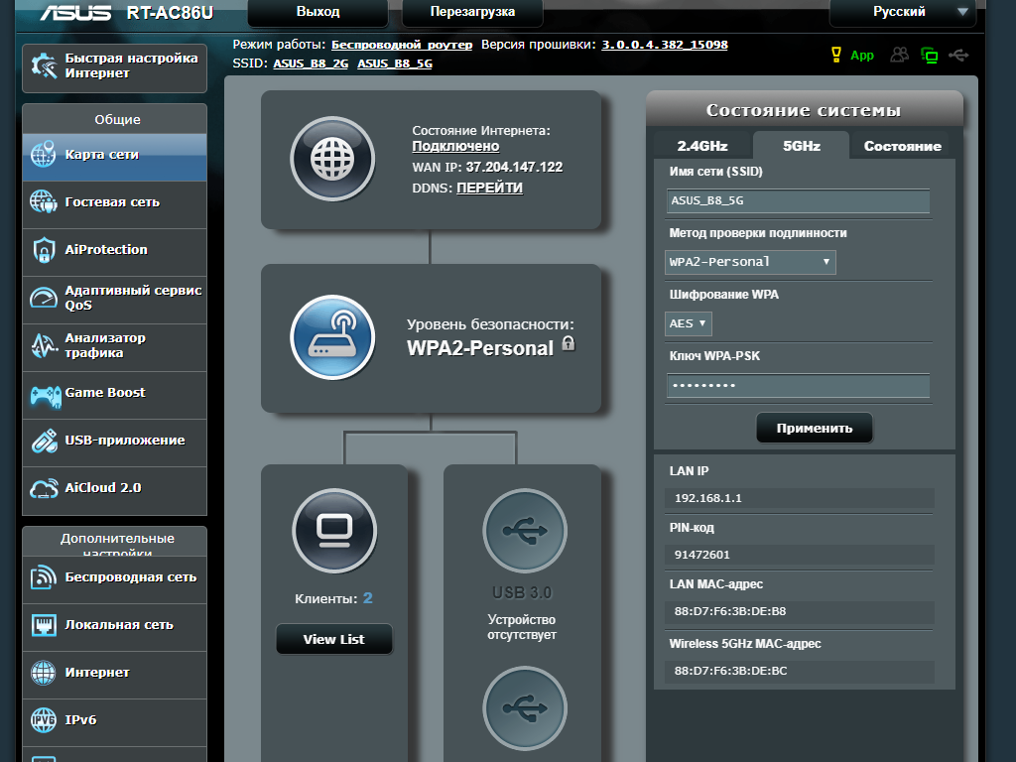This screenshot has width=1016, height=762.
Task: Click the Network Map globe icon in sidebar
Action: (44, 155)
